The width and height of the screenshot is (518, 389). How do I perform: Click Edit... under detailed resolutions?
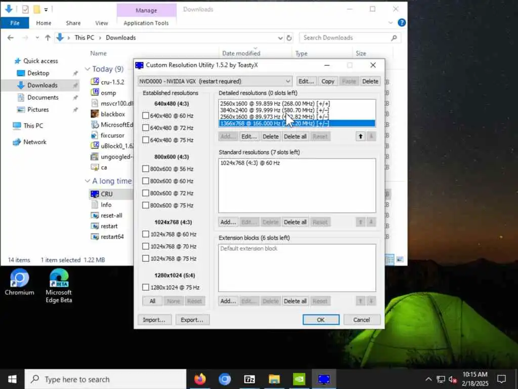(249, 136)
